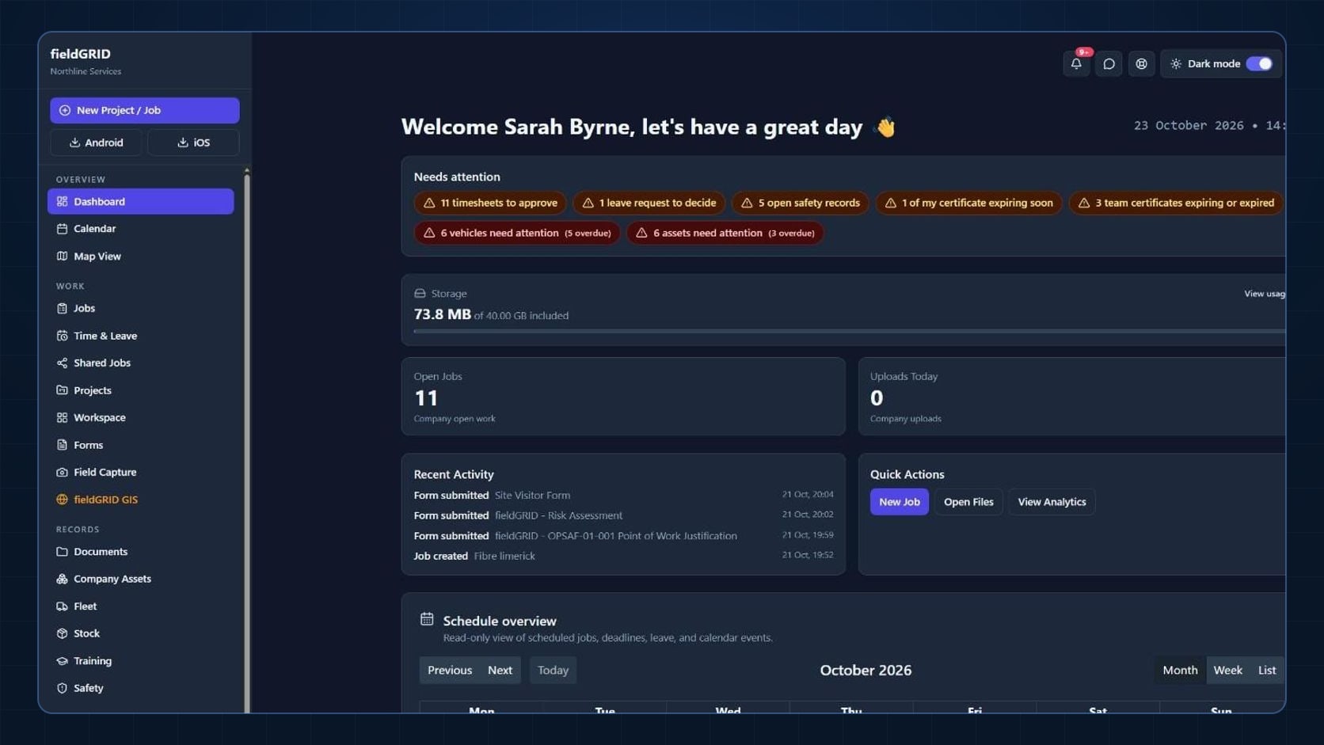Viewport: 1324px width, 745px height.
Task: Open 6 vehicles need attention alert
Action: coord(517,234)
